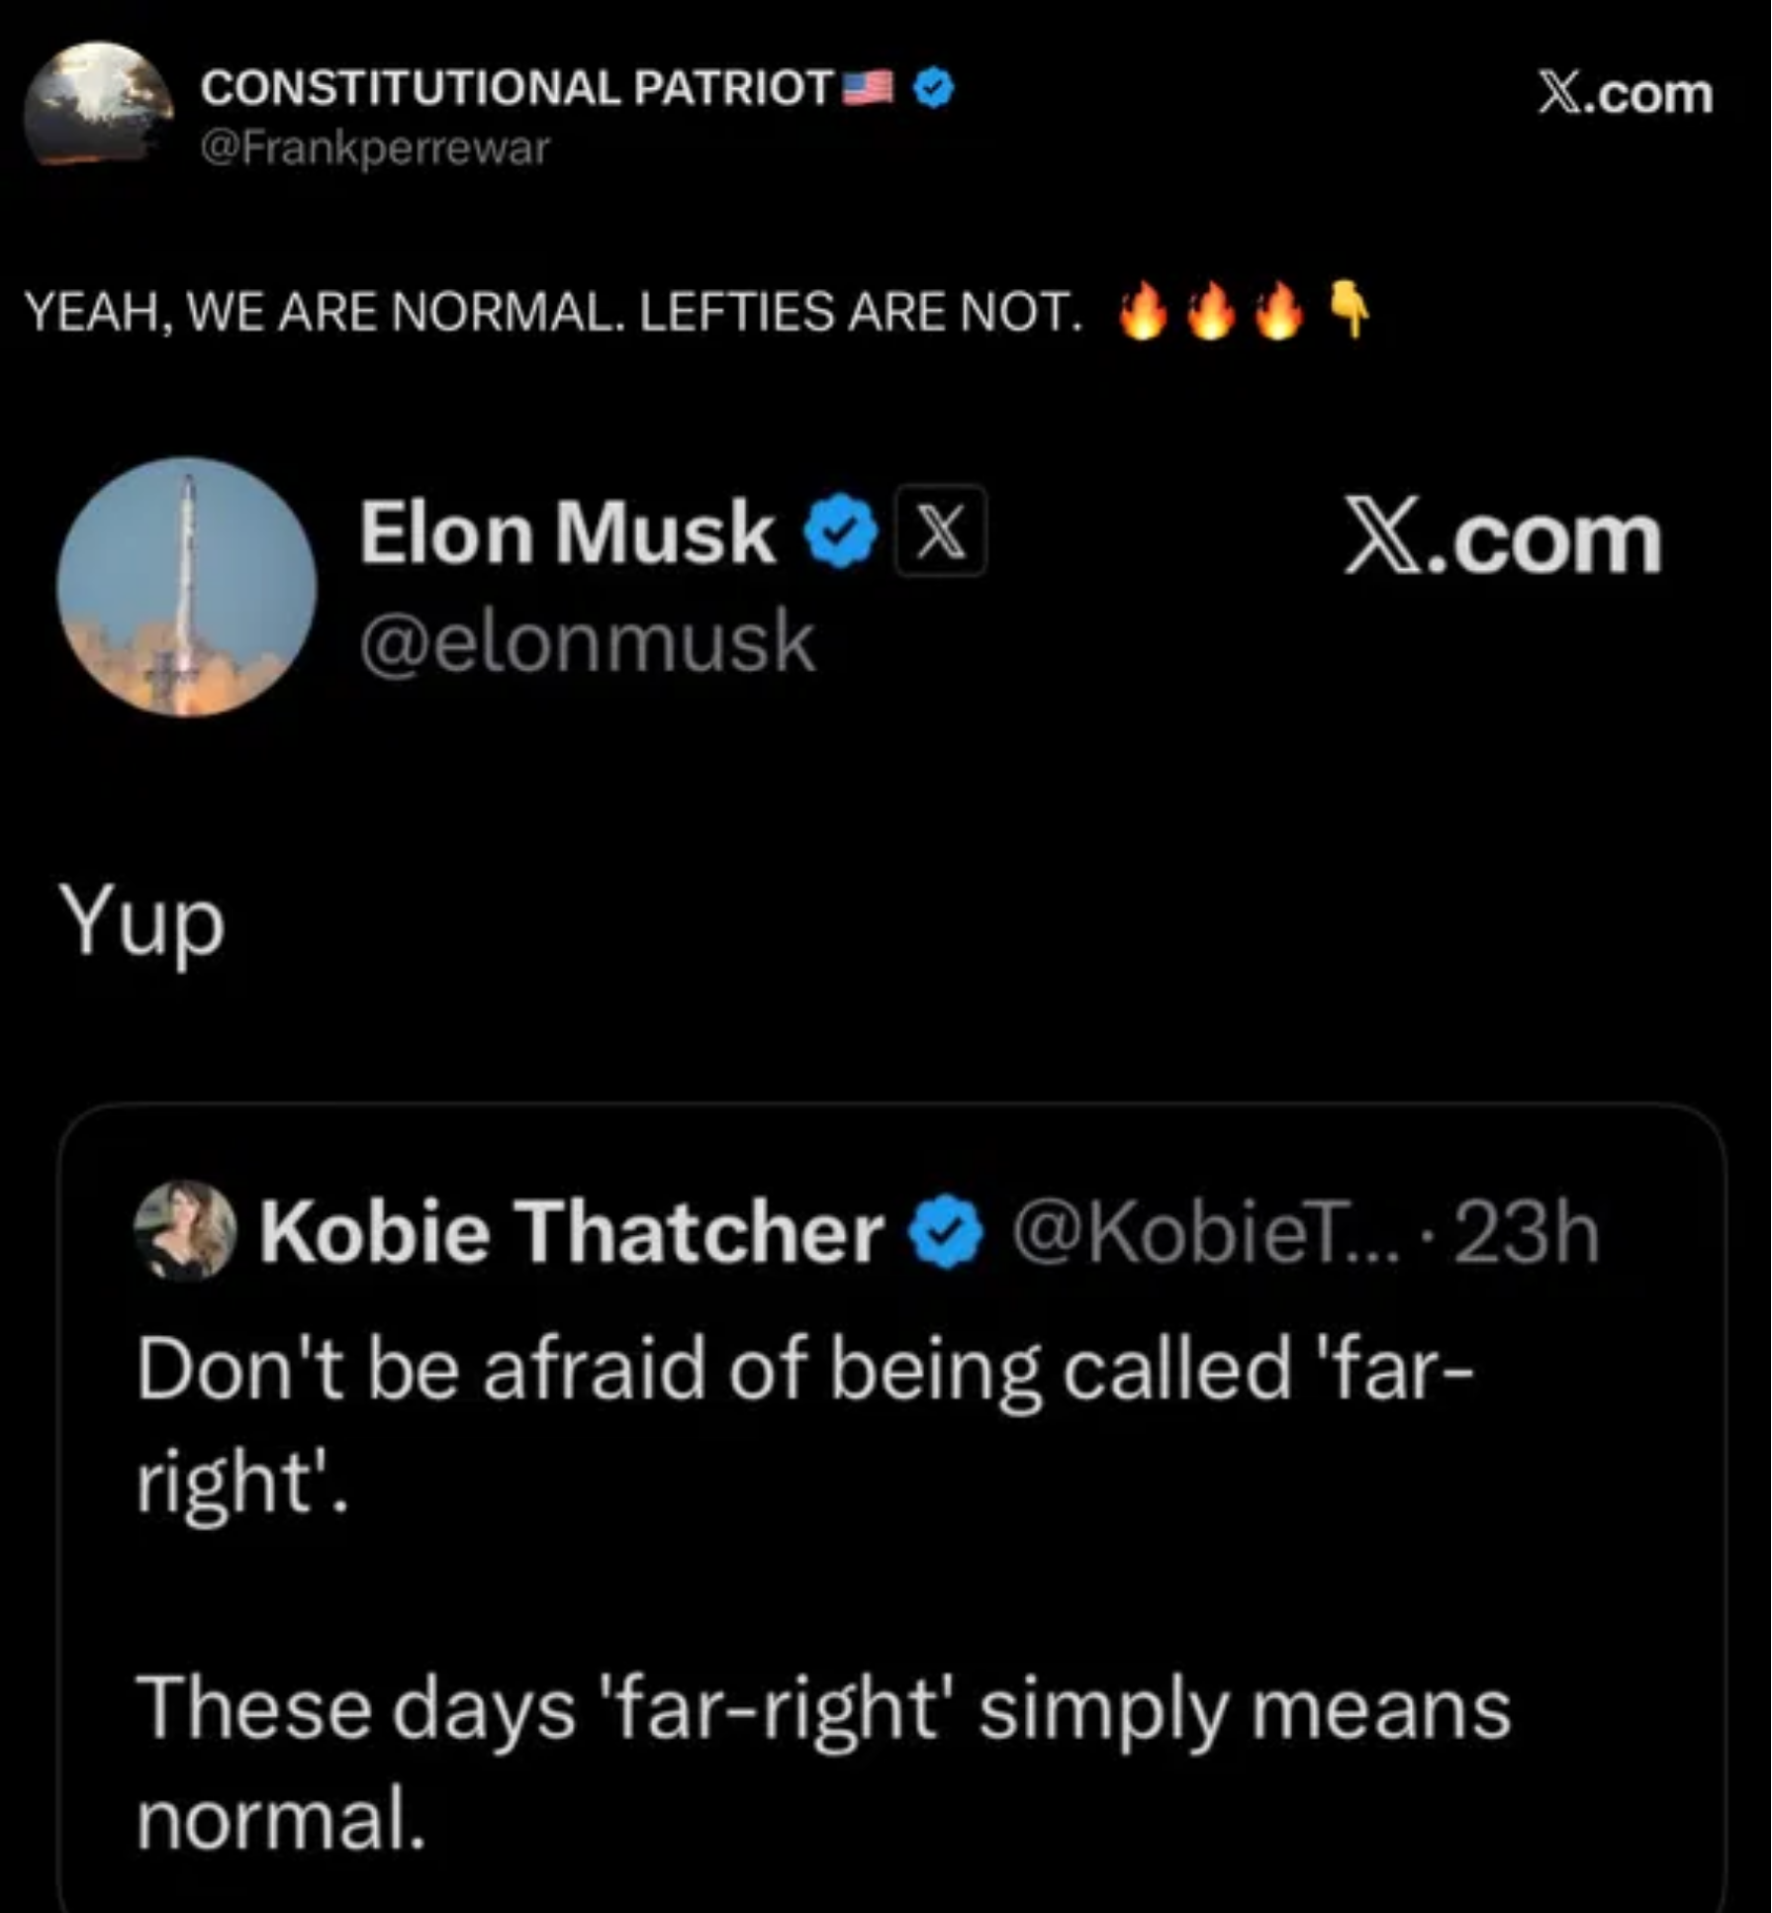The height and width of the screenshot is (1913, 1772).
Task: Click the US flag emoji after Patriot
Action: (868, 88)
